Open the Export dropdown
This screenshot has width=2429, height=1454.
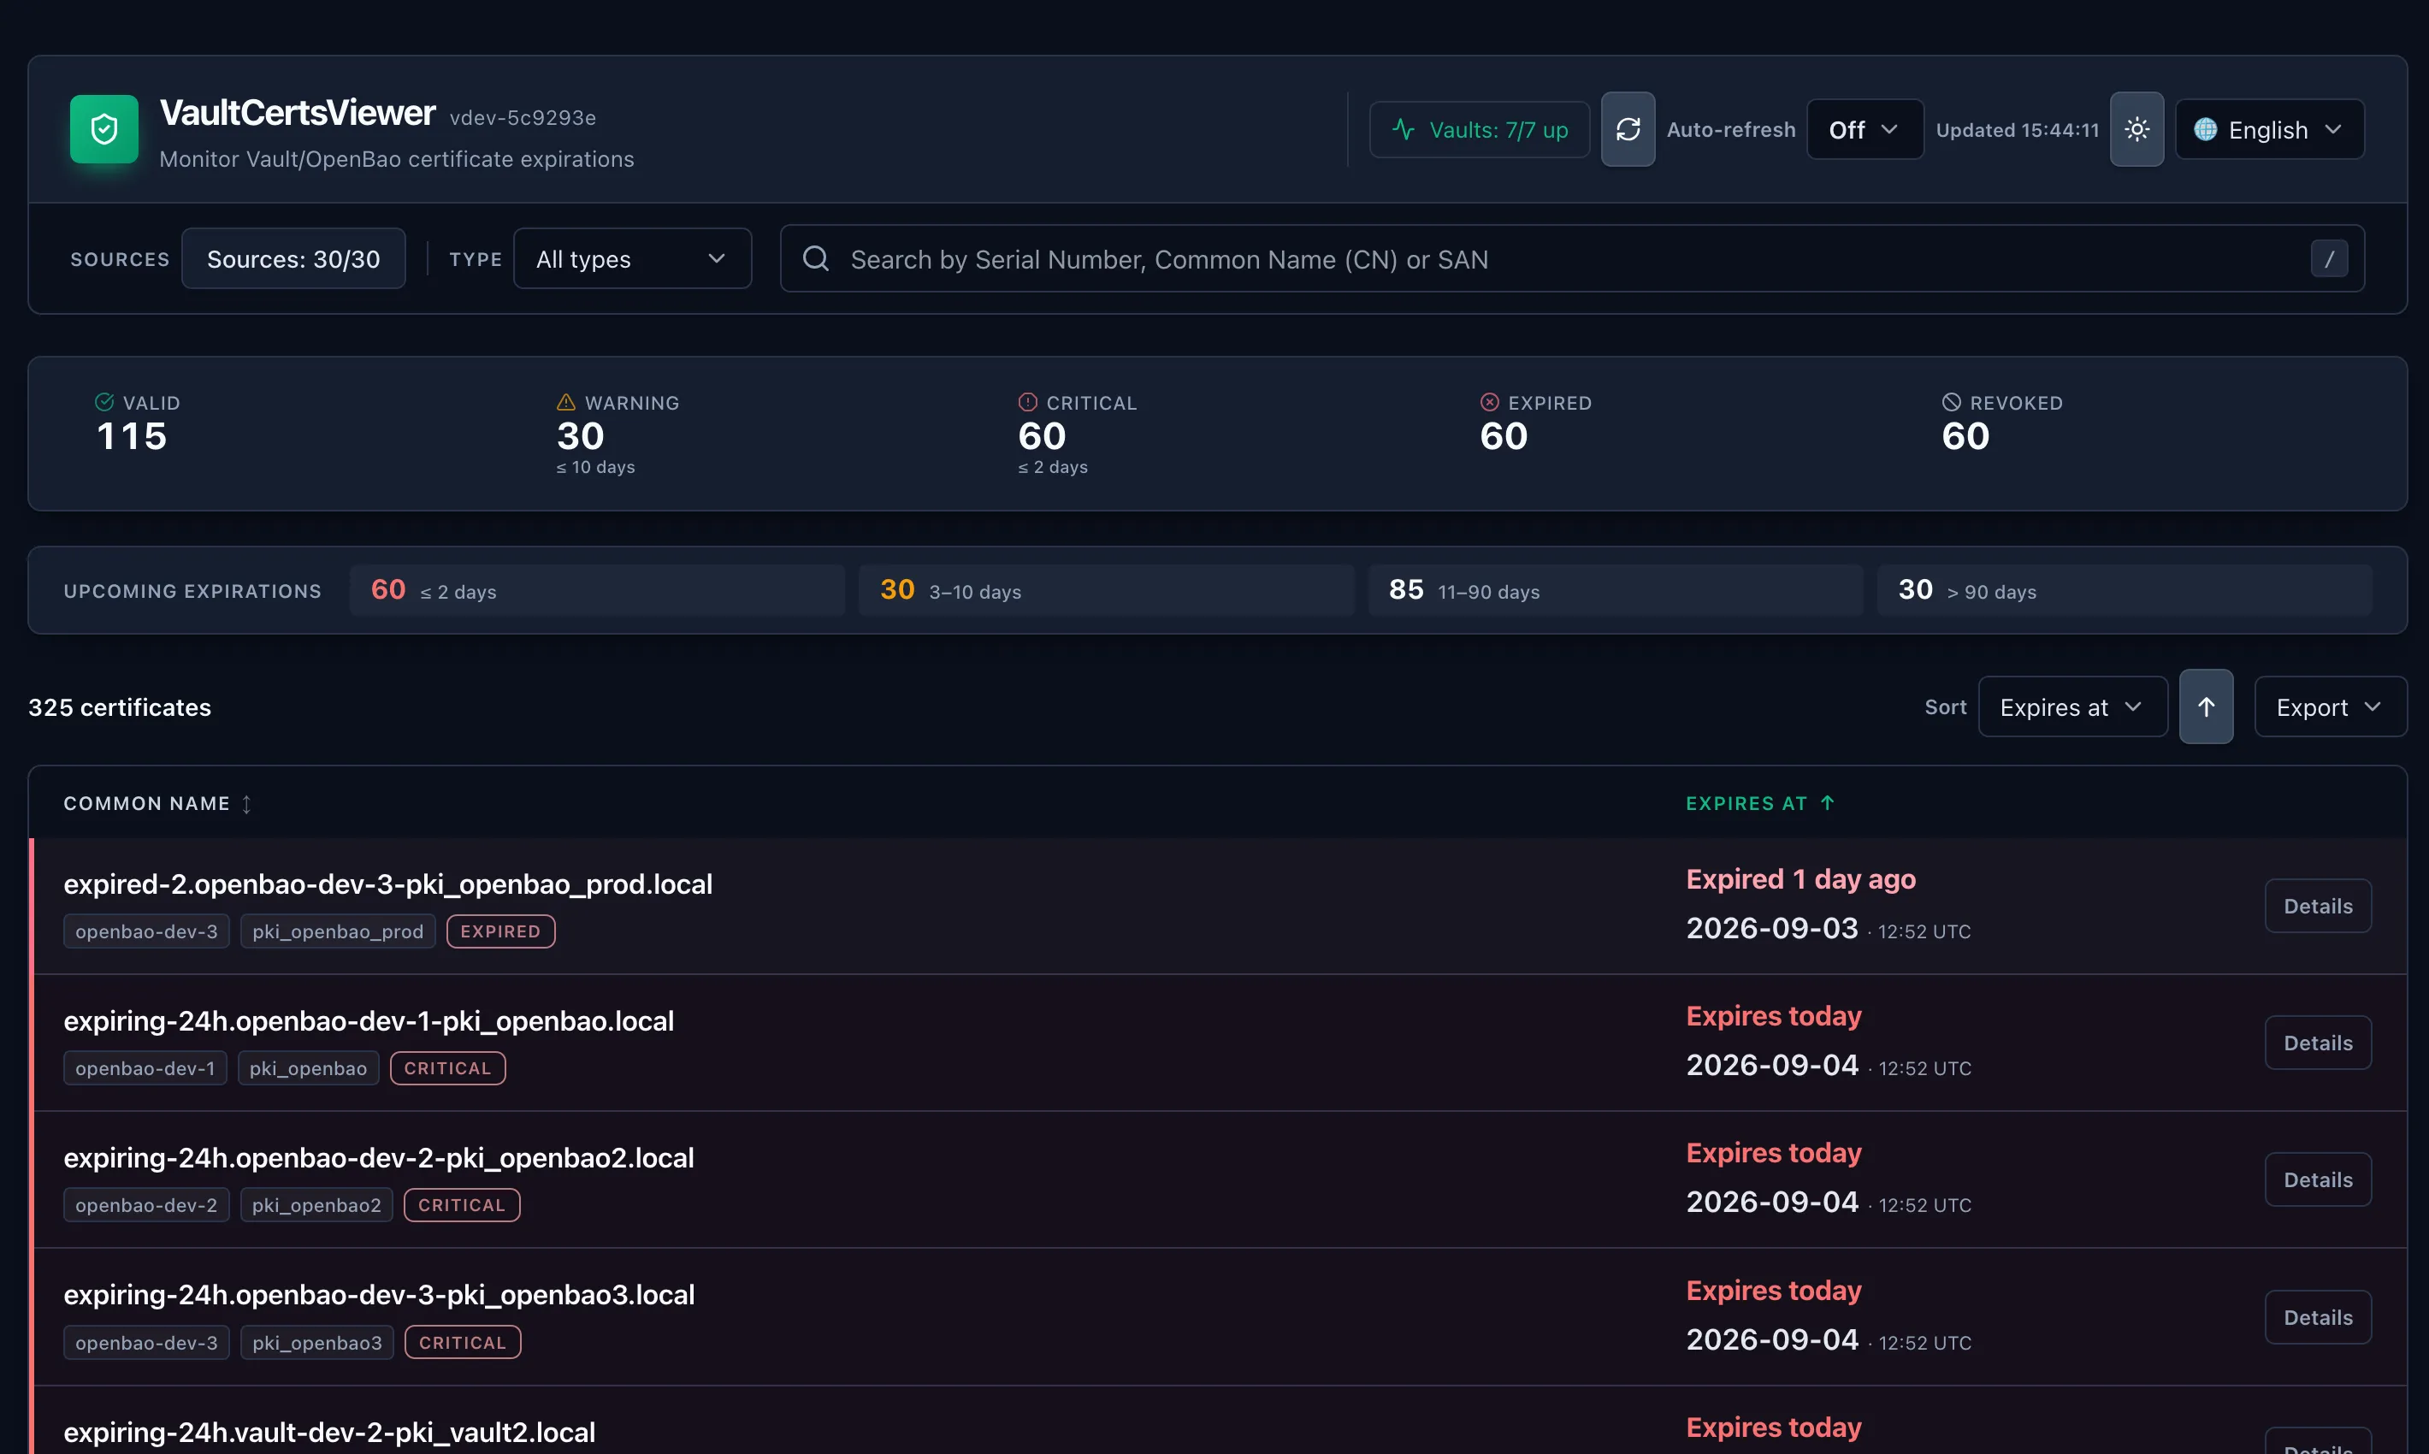coord(2329,706)
